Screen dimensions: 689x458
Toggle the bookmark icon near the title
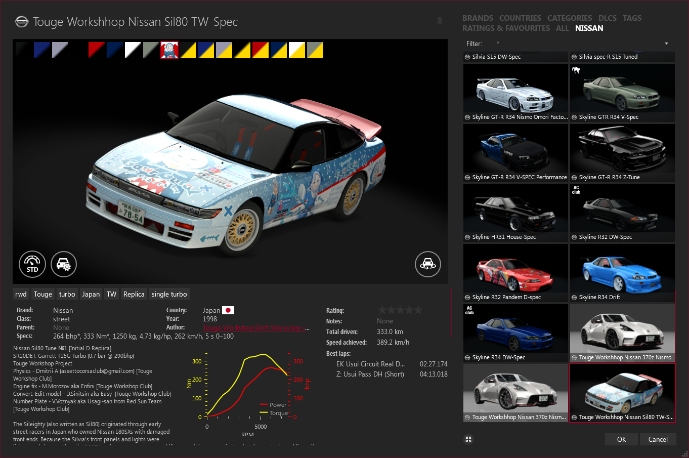click(x=440, y=21)
